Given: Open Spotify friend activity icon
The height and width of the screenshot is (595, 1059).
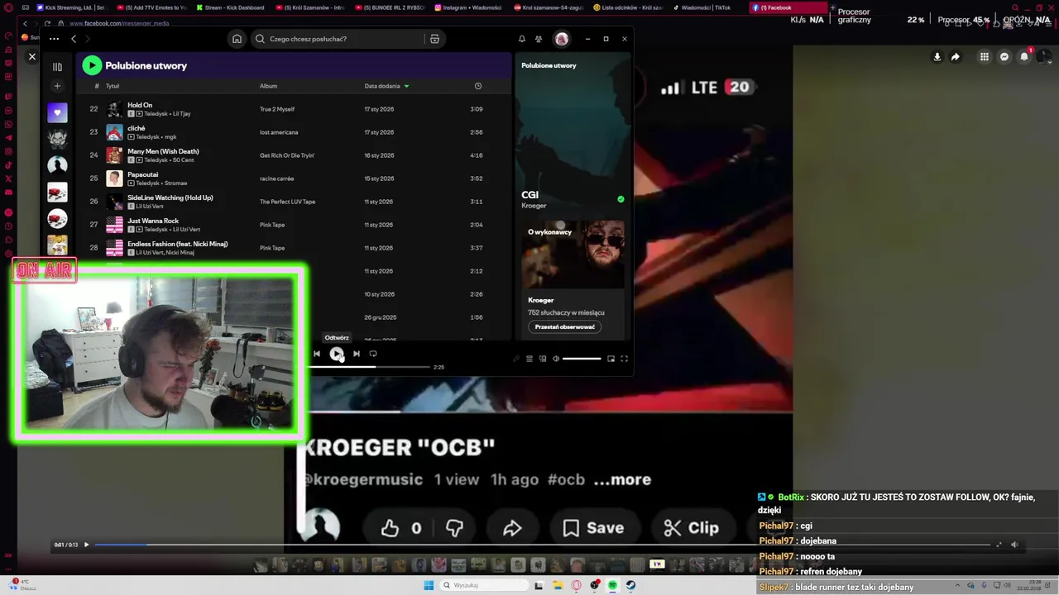Looking at the screenshot, I should point(539,39).
